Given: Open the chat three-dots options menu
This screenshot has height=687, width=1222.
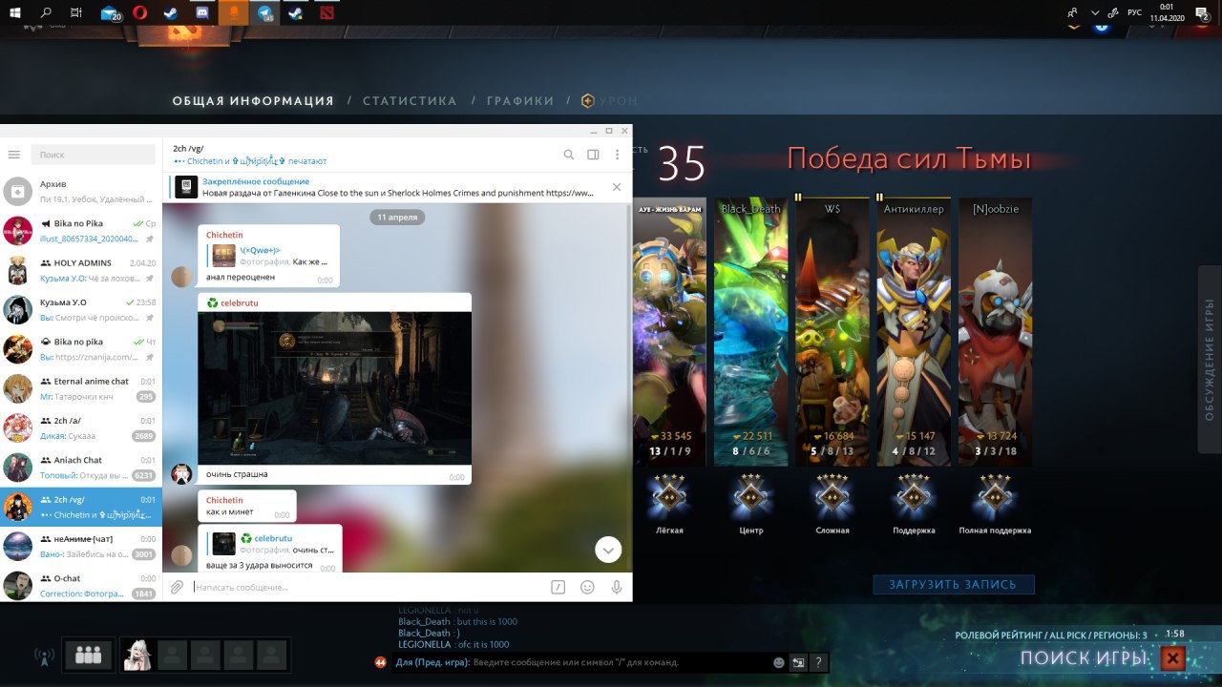Looking at the screenshot, I should pyautogui.click(x=618, y=155).
